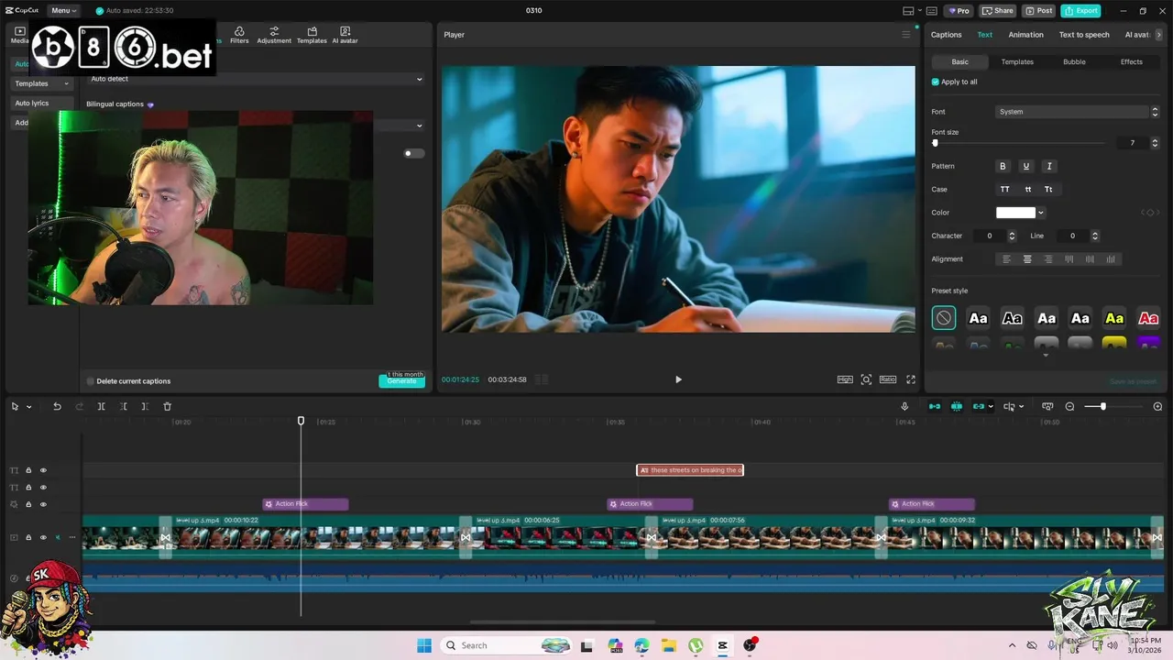Set case to all lowercase tt
The height and width of the screenshot is (660, 1173).
point(1027,190)
